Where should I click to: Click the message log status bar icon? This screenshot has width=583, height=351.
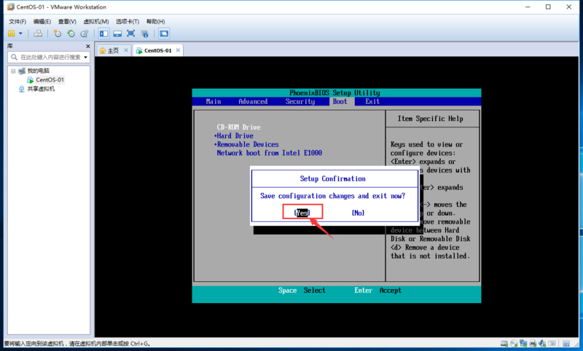(566, 344)
